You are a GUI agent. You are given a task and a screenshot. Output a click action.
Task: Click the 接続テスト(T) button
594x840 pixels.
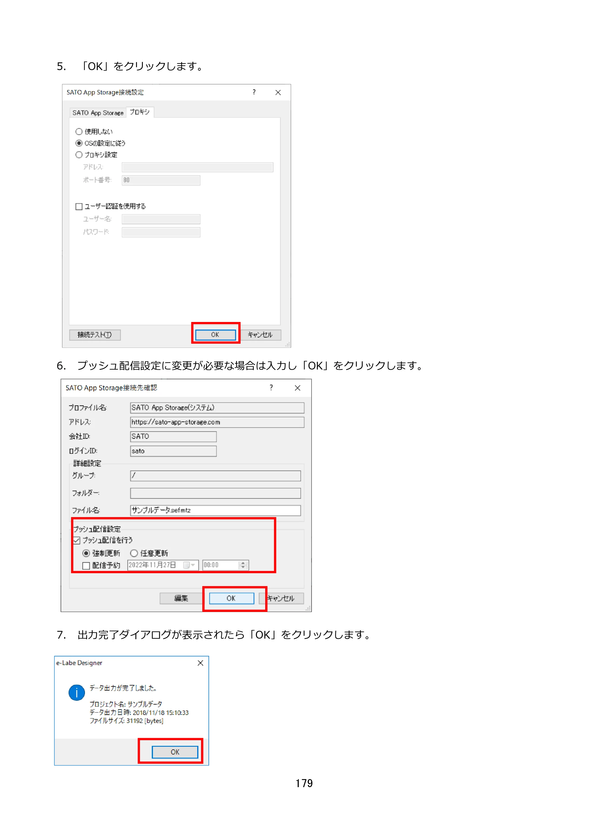[95, 335]
